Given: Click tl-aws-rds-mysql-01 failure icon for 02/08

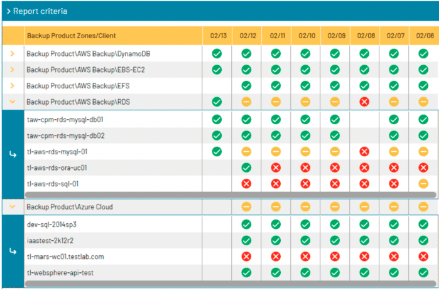Looking at the screenshot, I should (364, 152).
